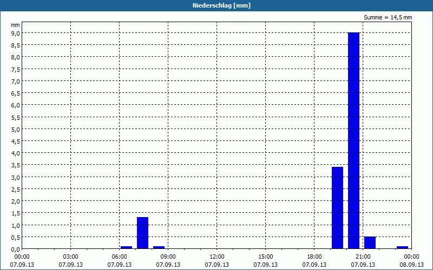Click the 3,0 y-axis label
The image size is (433, 270).
15,178
